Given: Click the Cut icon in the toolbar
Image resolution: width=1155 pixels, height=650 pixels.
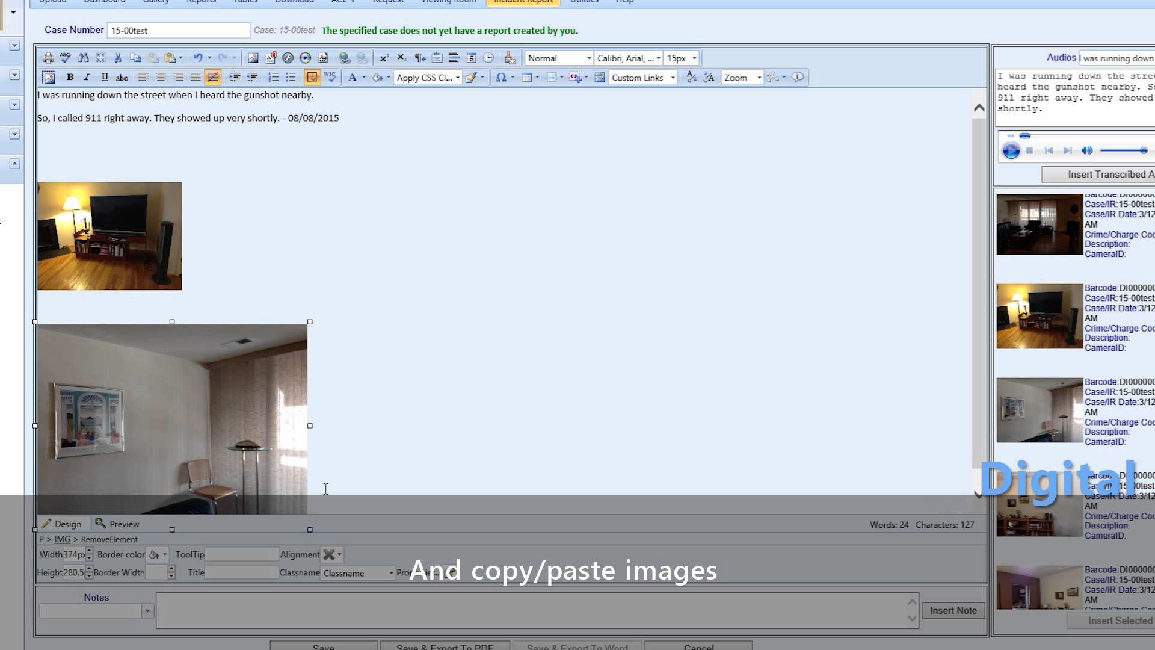Looking at the screenshot, I should pyautogui.click(x=118, y=57).
